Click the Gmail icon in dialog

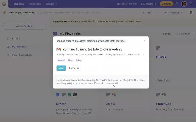pyautogui.click(x=59, y=49)
